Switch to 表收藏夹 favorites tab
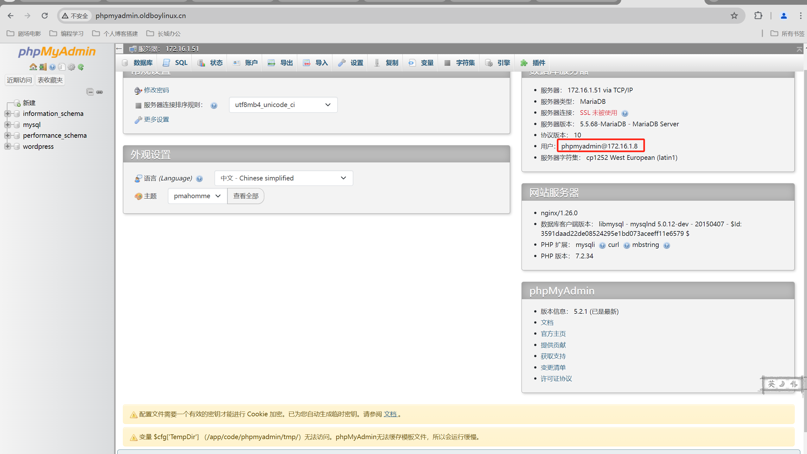This screenshot has width=807, height=454. pyautogui.click(x=50, y=80)
